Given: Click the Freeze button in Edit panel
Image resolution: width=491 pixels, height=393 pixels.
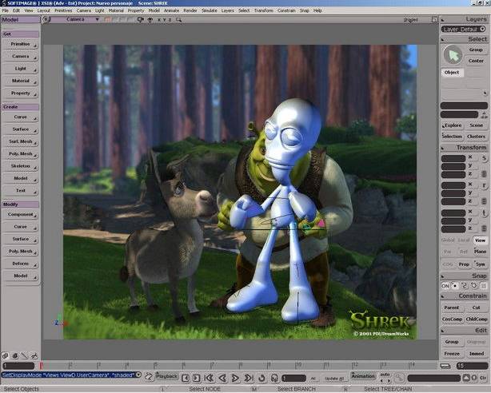Looking at the screenshot, I should [x=452, y=354].
